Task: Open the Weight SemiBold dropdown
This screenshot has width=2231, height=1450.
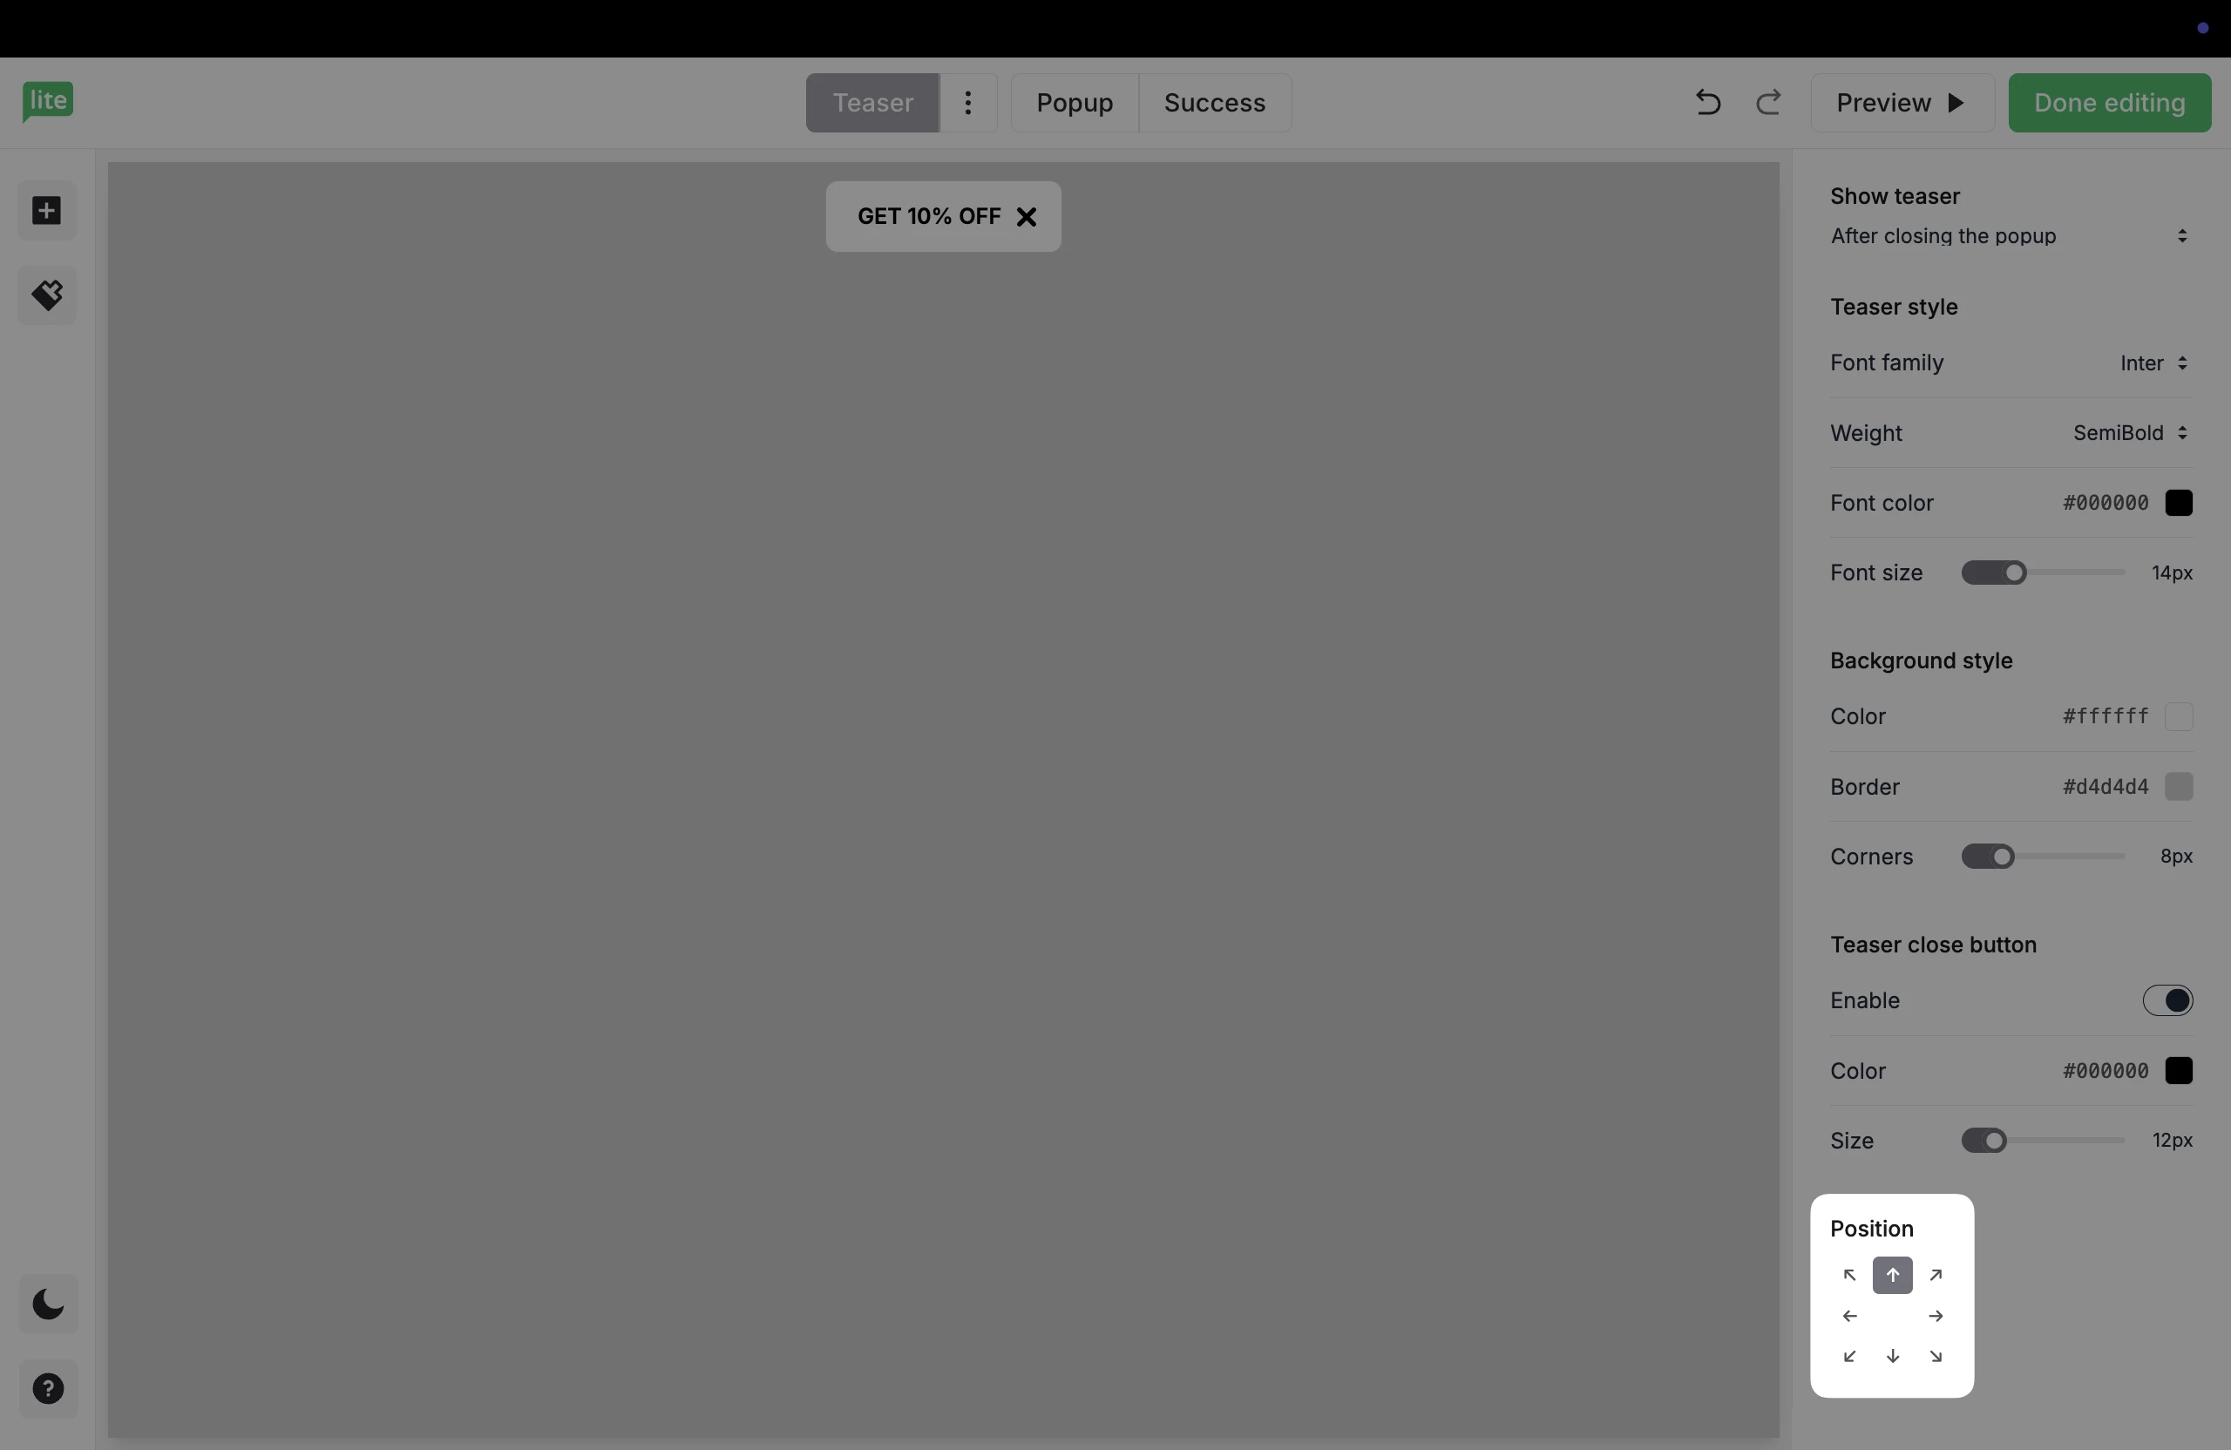Action: pos(2130,433)
